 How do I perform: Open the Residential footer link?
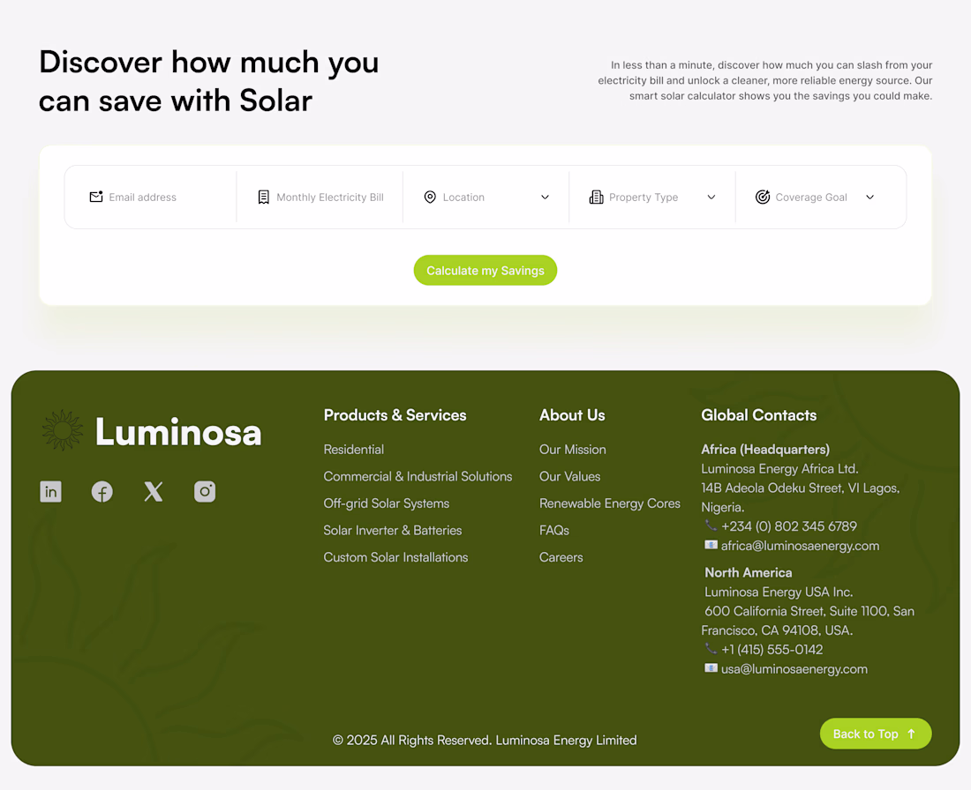[354, 450]
